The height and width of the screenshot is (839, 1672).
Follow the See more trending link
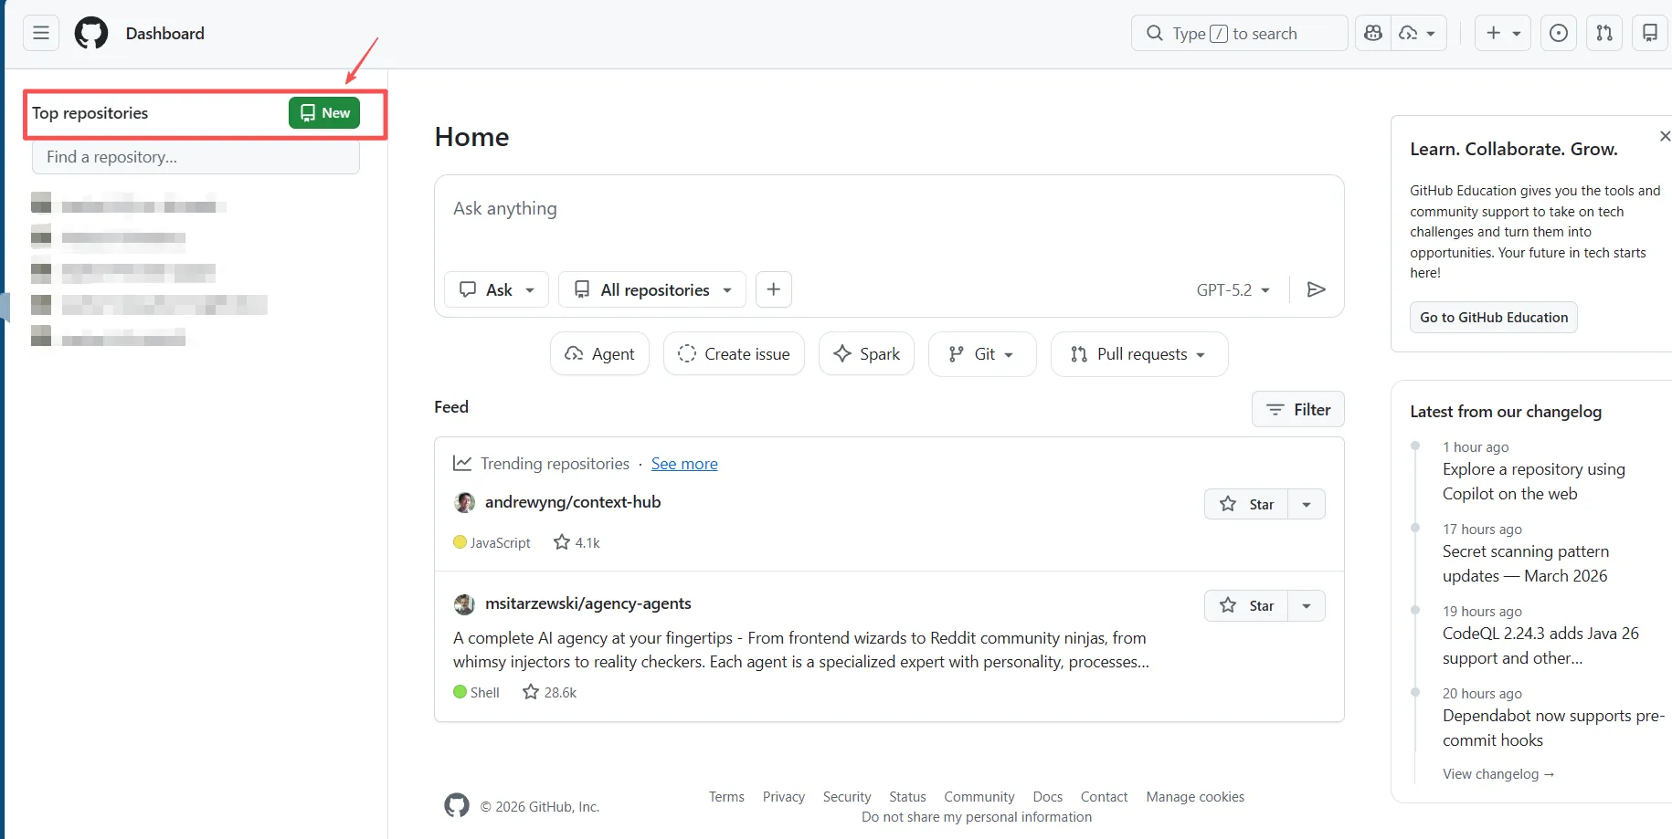pyautogui.click(x=684, y=464)
